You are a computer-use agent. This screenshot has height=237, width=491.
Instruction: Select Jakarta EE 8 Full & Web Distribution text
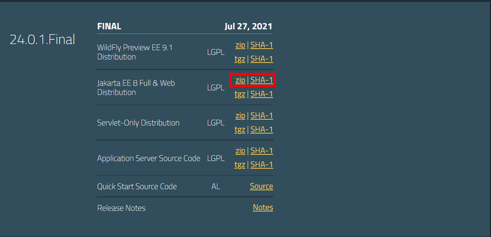tap(136, 87)
